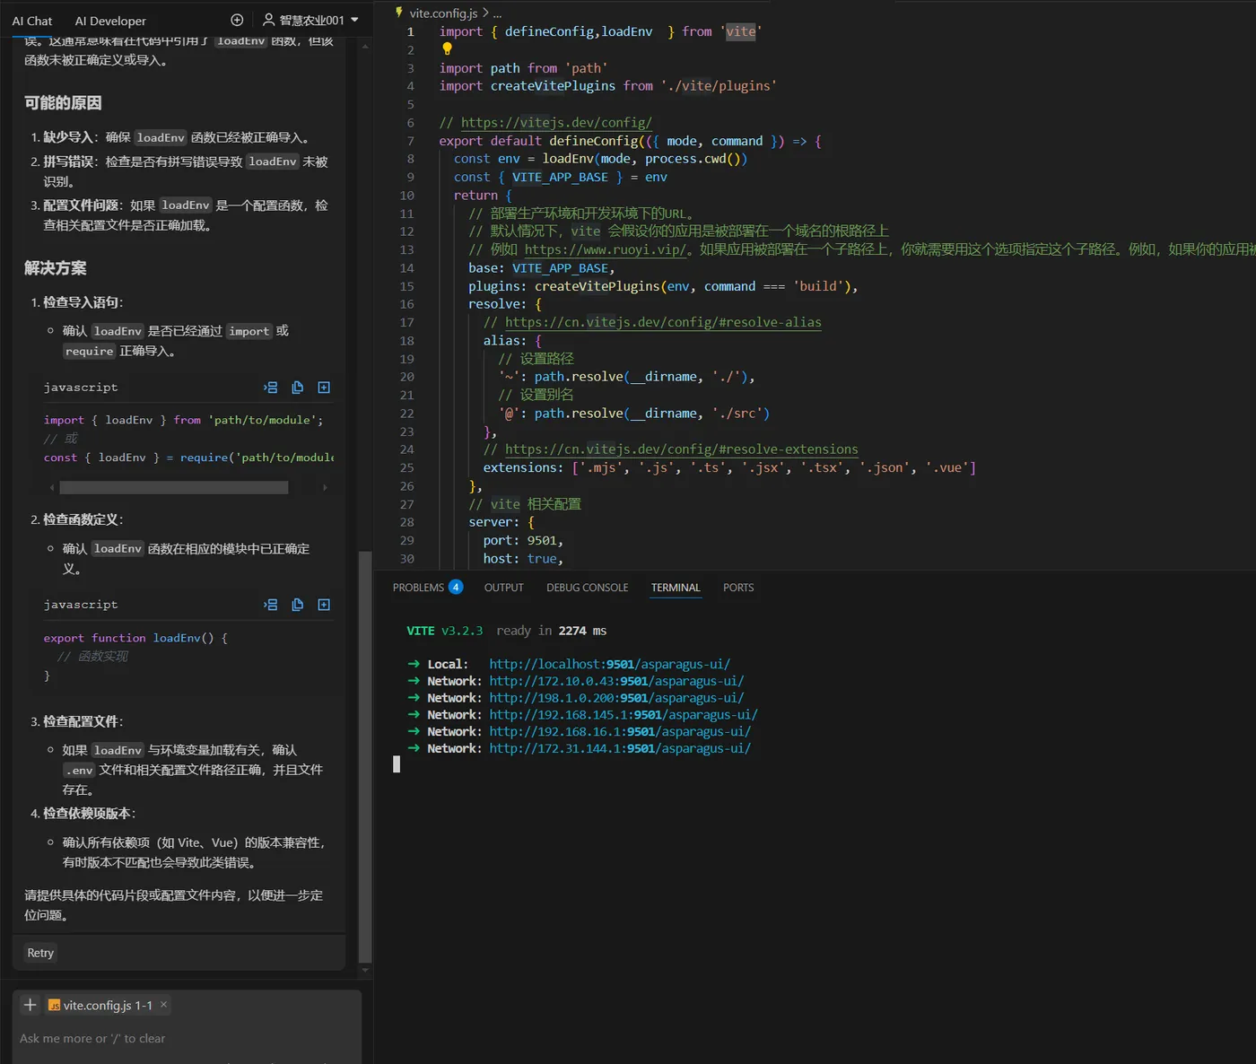
Task: Click the vite.config.js breadcrumb
Action: [x=443, y=13]
